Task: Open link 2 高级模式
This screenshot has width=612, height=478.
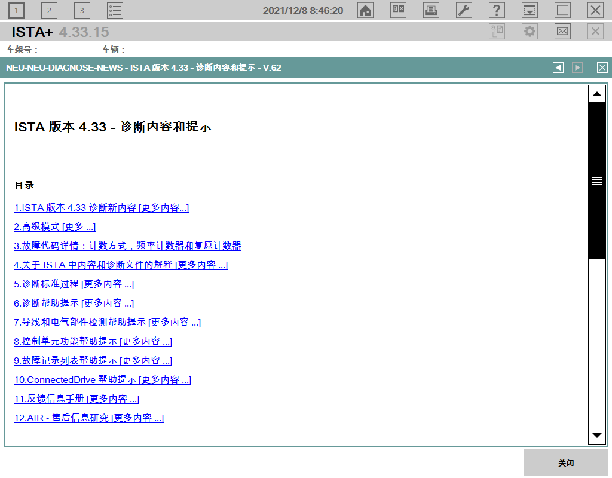Action: pos(54,226)
